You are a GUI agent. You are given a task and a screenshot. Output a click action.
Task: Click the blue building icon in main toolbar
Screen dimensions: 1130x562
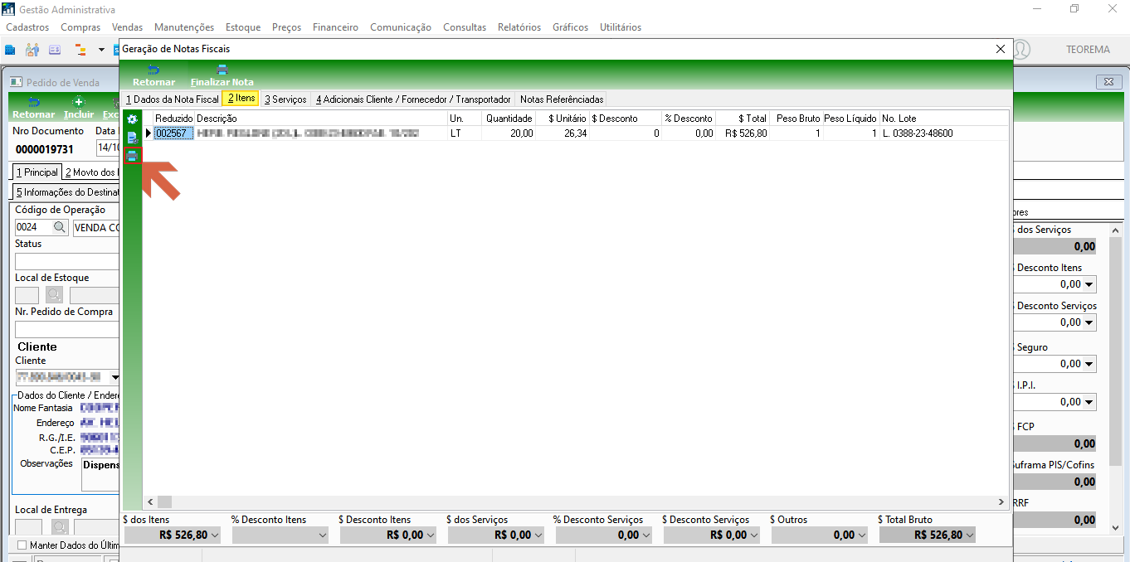pyautogui.click(x=11, y=50)
